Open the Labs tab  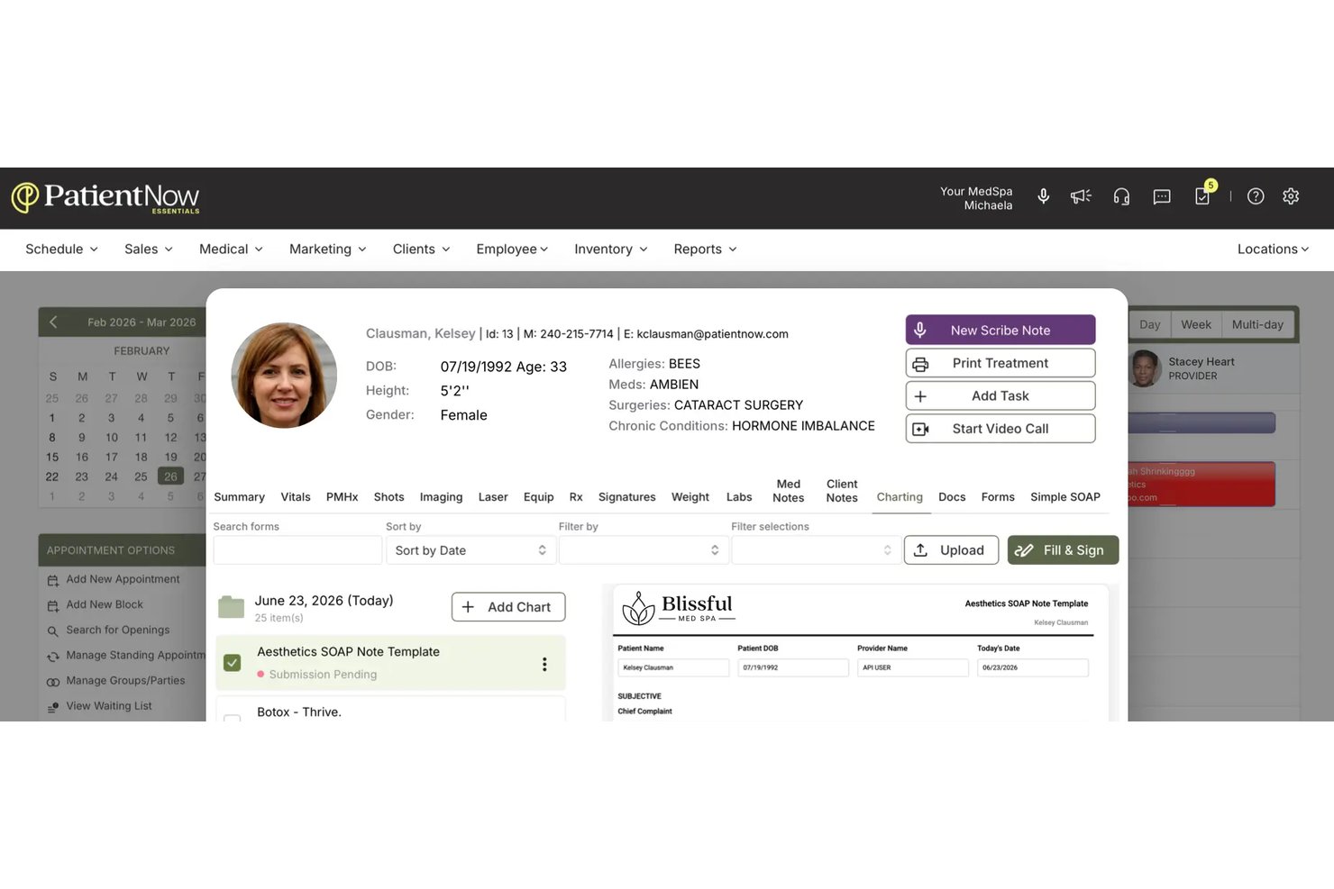pyautogui.click(x=739, y=497)
